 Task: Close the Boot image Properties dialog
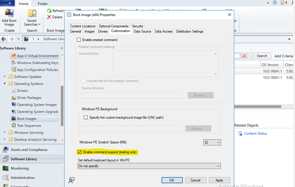coord(229,15)
